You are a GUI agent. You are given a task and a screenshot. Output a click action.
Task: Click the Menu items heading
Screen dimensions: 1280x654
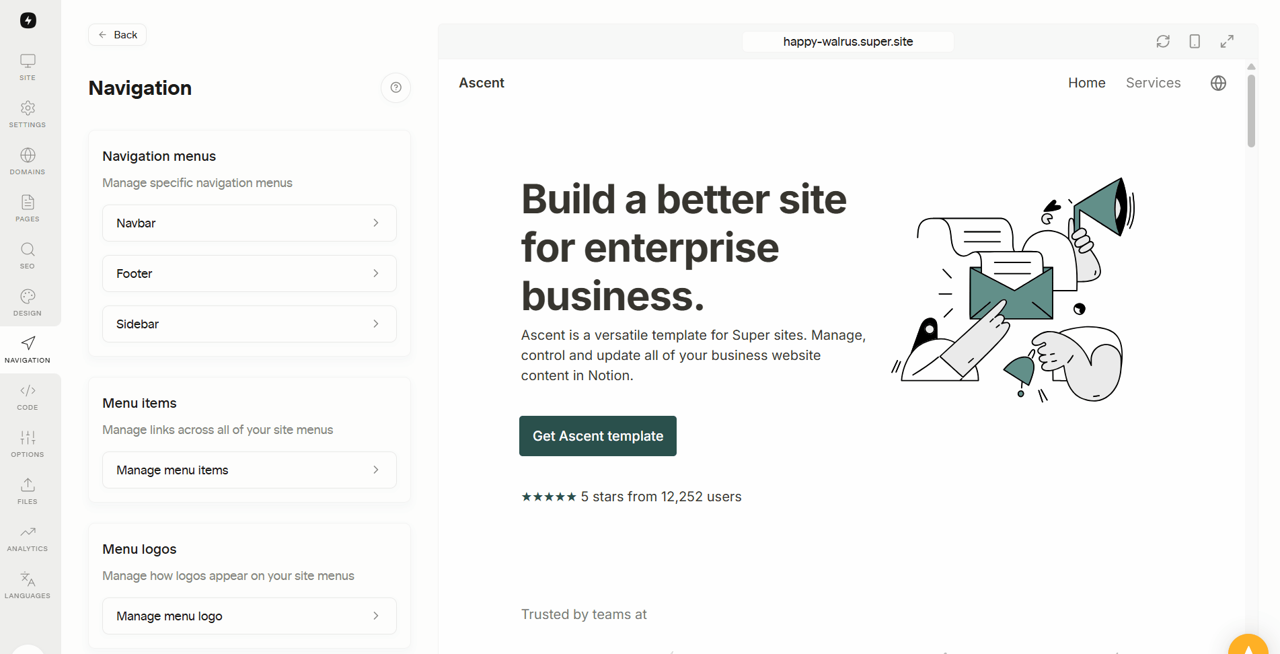[139, 403]
